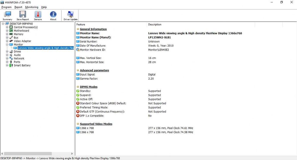
Task: Collapse the Monitor node
Action: (7, 44)
